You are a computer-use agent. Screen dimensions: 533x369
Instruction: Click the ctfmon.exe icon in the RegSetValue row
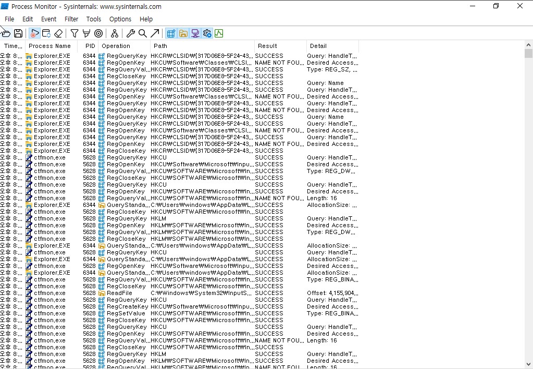point(29,313)
